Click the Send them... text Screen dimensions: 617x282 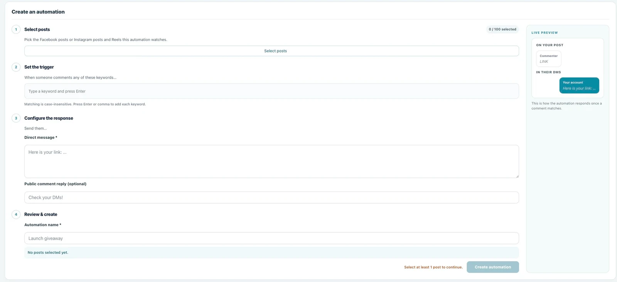35,129
